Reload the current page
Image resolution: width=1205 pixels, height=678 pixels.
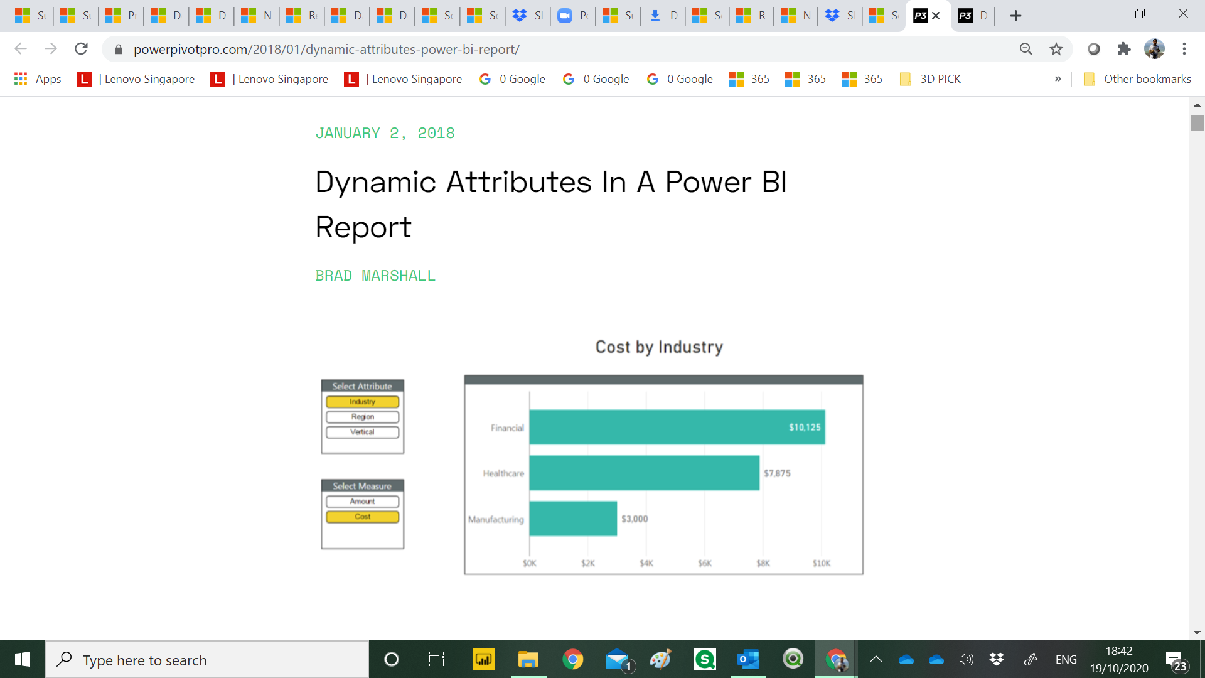pos(81,49)
